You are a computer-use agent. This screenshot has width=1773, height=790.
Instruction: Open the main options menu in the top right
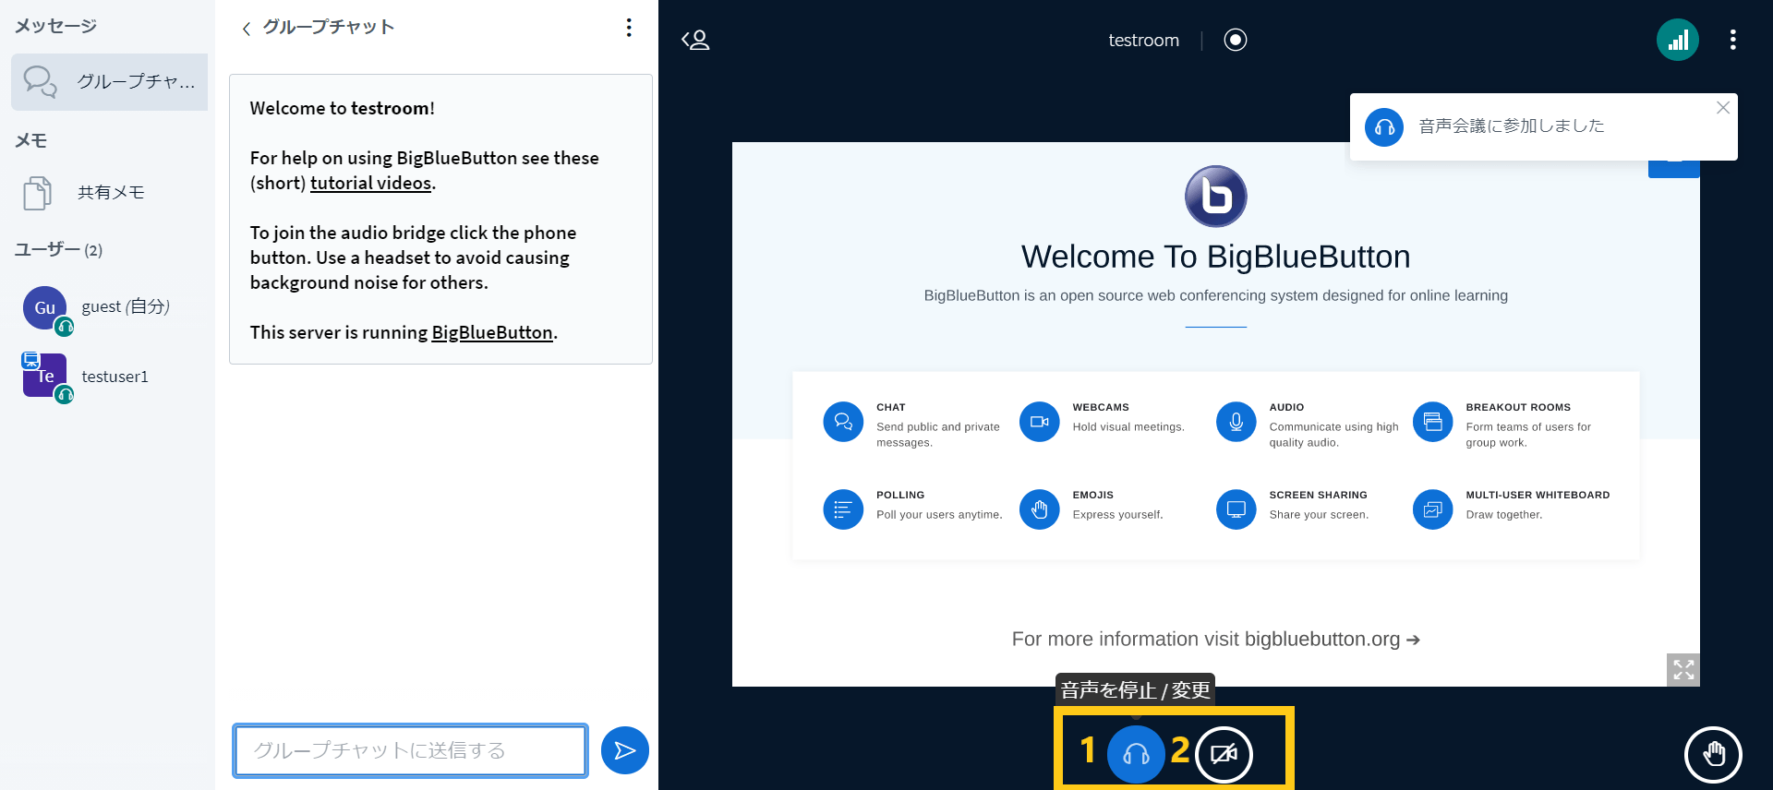pyautogui.click(x=1732, y=40)
